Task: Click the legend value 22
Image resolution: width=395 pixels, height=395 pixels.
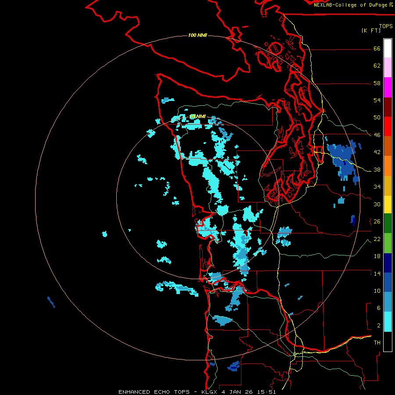Action: (x=377, y=239)
